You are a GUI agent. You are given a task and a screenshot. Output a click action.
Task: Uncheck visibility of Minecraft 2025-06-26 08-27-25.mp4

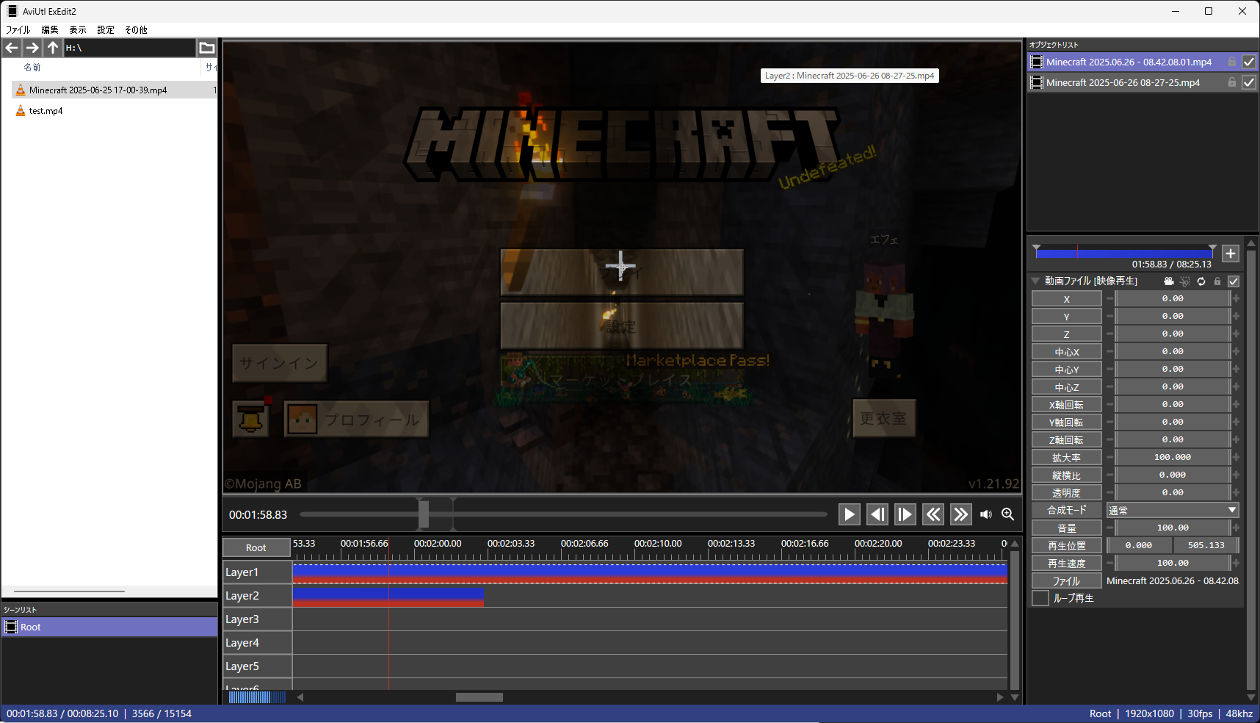click(1249, 83)
